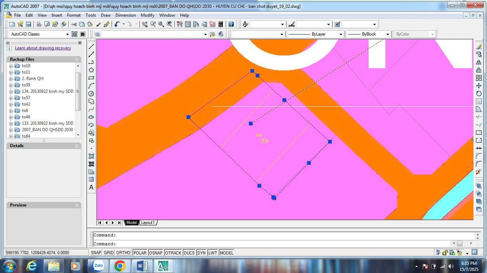Select '2. Ranh QH' in Backup Files
Viewport: 487px width, 273px height.
click(32, 78)
